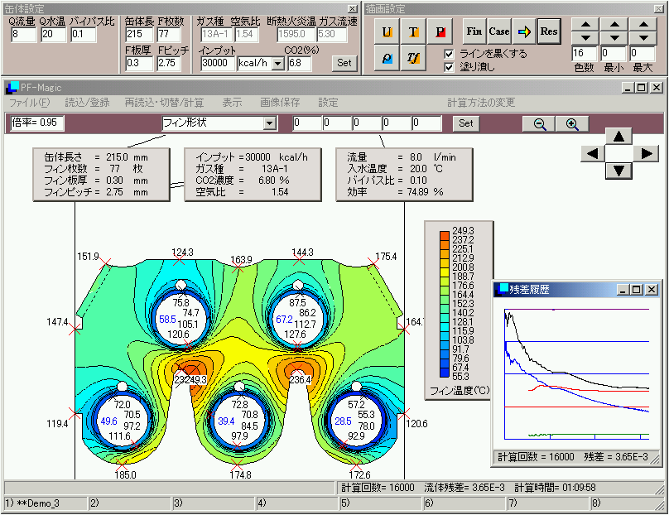Expand the kcal/h unit dropdown

coord(277,64)
